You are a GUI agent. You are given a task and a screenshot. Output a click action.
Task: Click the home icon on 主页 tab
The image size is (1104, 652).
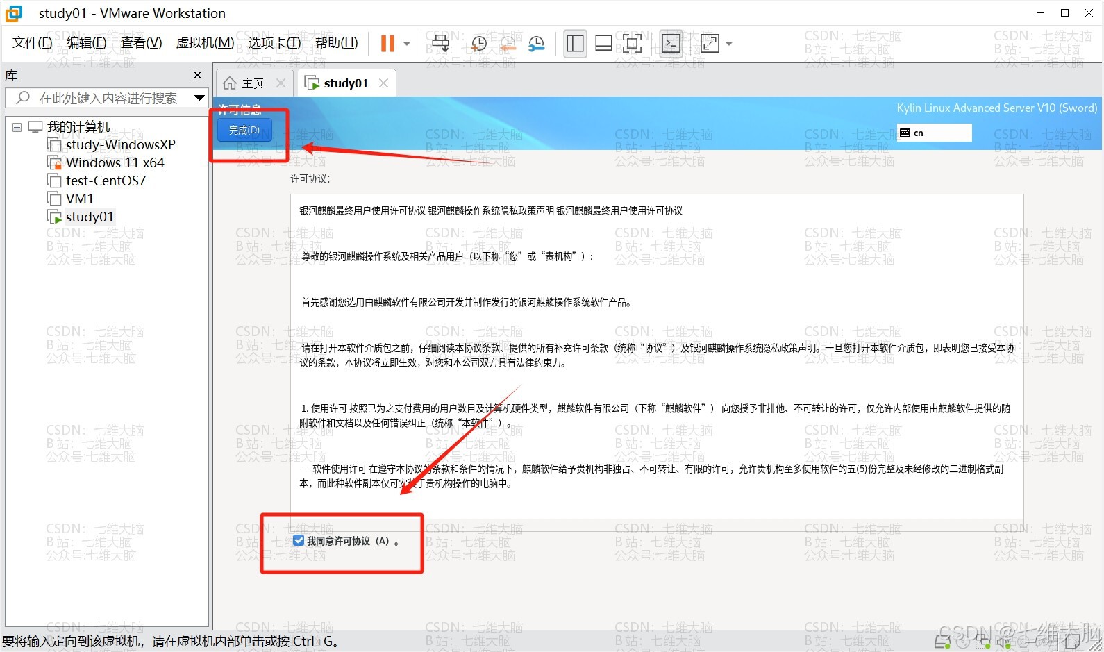pos(230,83)
